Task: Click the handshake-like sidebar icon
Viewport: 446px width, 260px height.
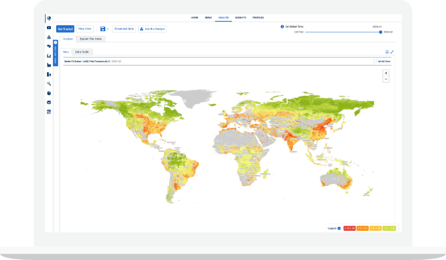Action: (x=49, y=46)
